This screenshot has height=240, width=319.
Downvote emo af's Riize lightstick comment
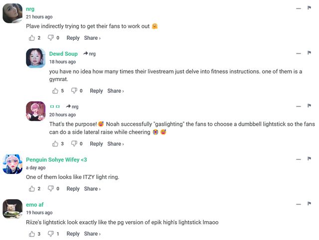(x=50, y=234)
